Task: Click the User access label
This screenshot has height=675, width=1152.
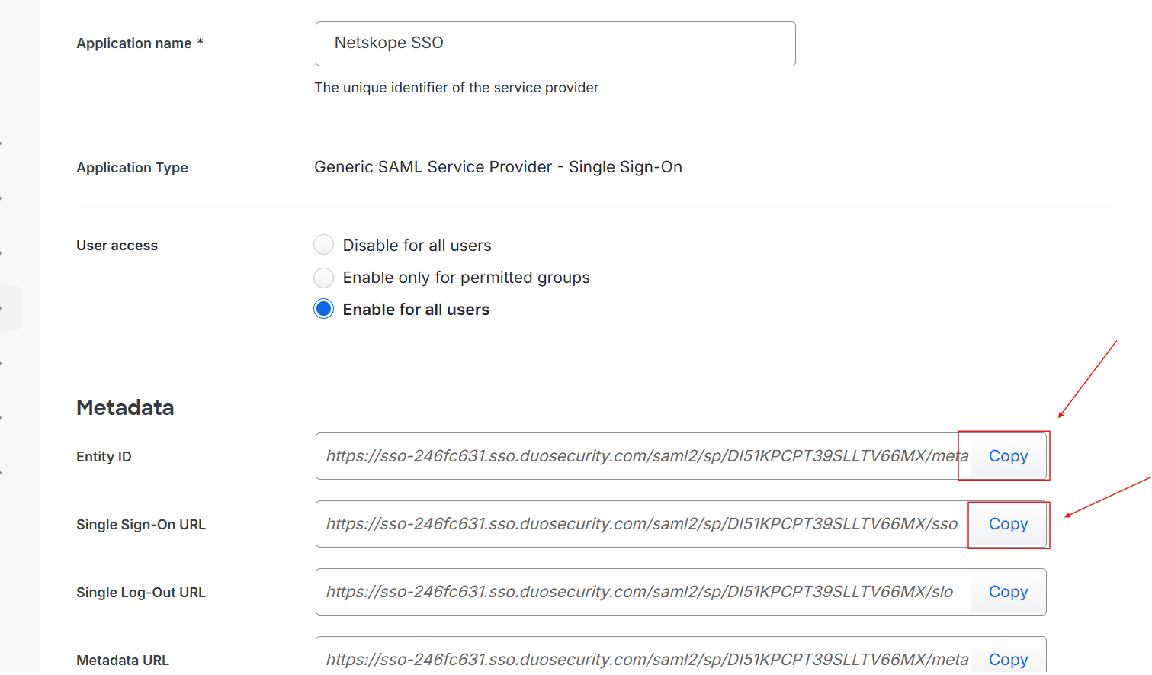Action: pos(117,246)
